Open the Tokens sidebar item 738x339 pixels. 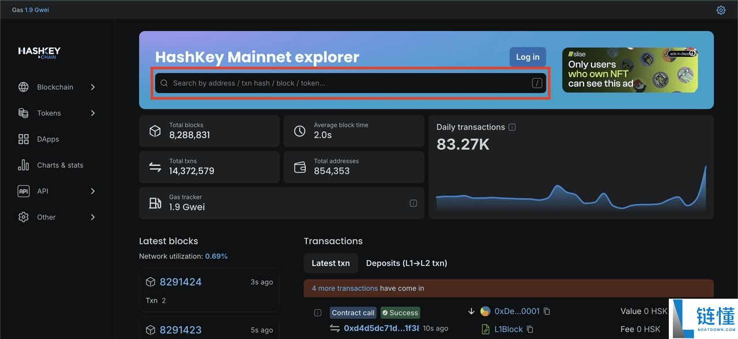pyautogui.click(x=57, y=113)
